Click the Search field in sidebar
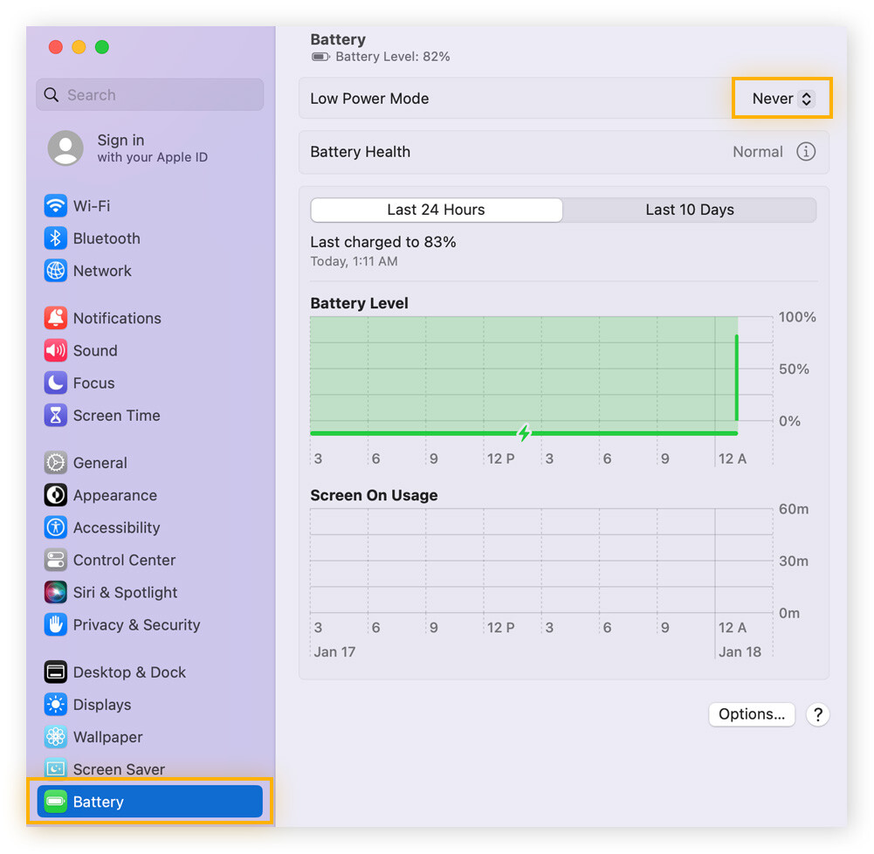This screenshot has width=874, height=854. tap(150, 95)
